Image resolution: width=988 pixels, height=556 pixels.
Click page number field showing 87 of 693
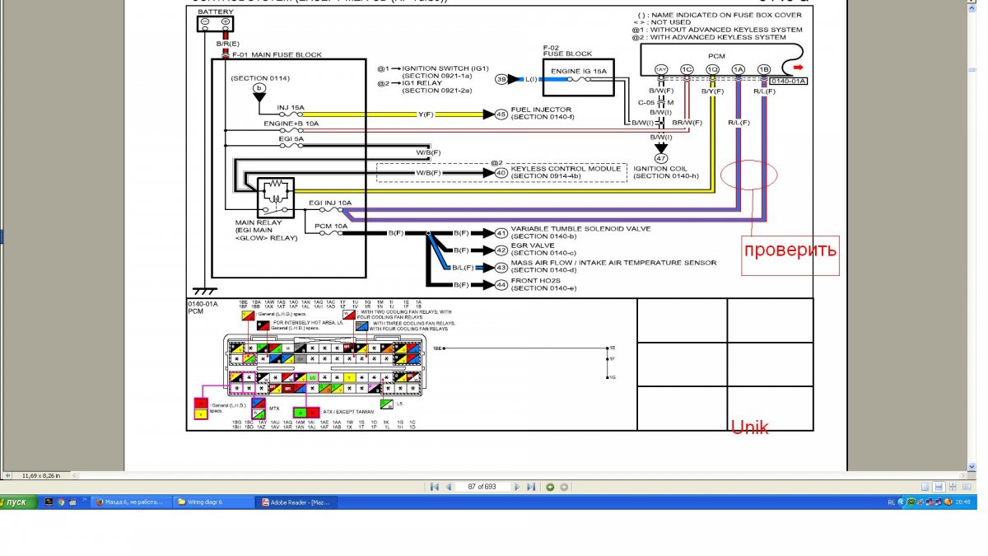[x=482, y=487]
